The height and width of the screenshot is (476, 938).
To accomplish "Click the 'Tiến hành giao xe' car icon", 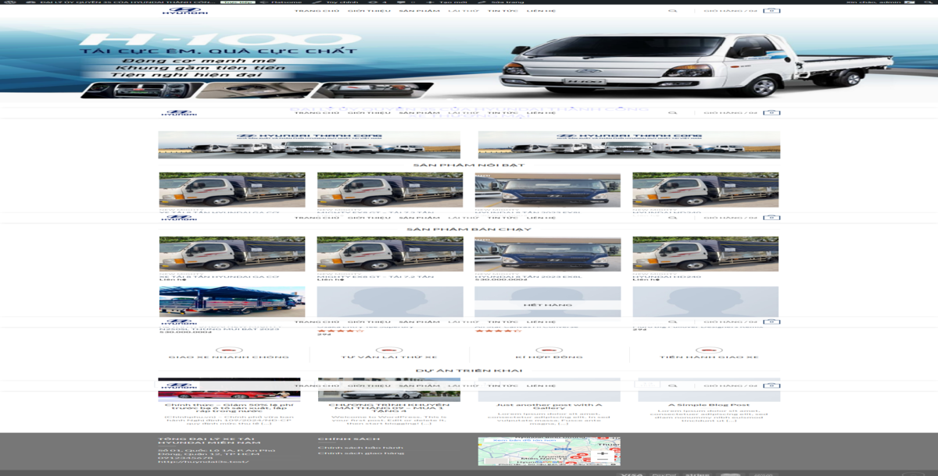I will (x=709, y=350).
